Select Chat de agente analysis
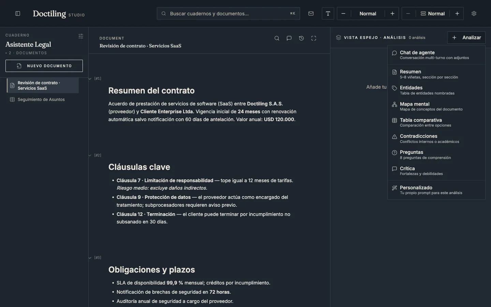Image resolution: width=491 pixels, height=307 pixels. tap(436, 55)
